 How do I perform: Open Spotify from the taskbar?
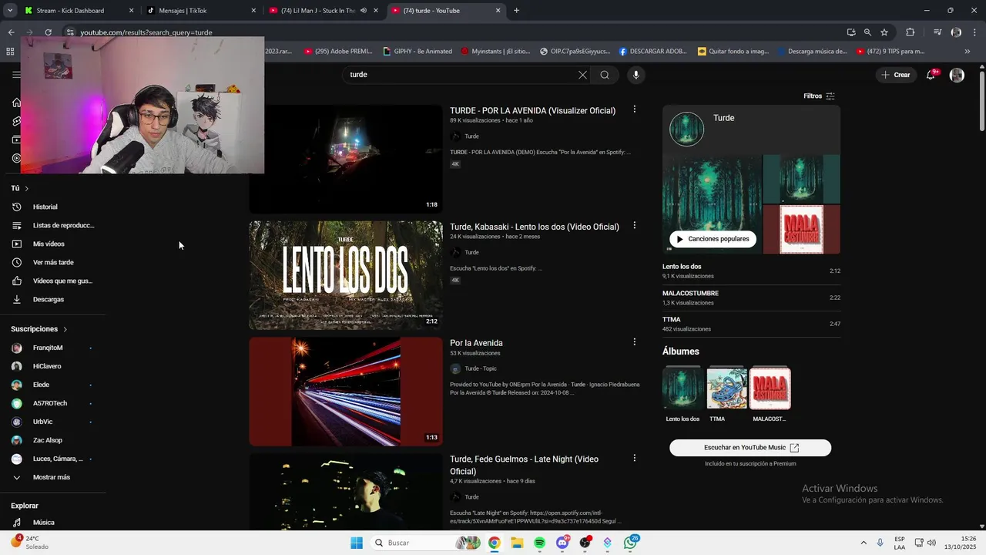540,543
